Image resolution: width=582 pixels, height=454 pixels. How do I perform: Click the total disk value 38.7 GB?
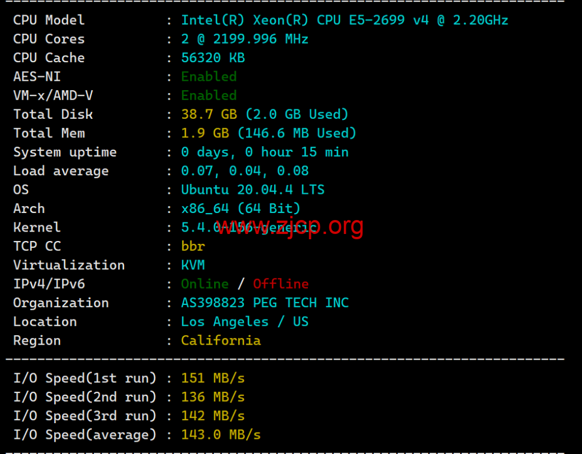click(x=209, y=114)
